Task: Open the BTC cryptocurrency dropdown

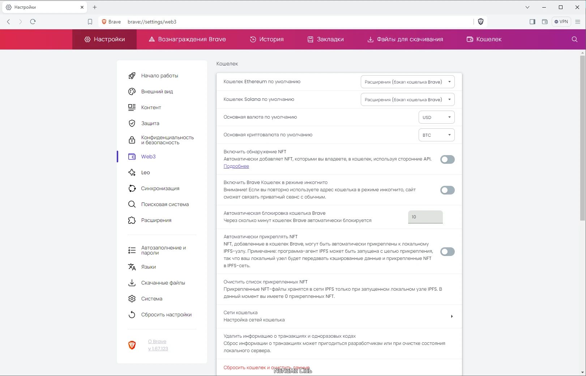Action: click(x=436, y=135)
